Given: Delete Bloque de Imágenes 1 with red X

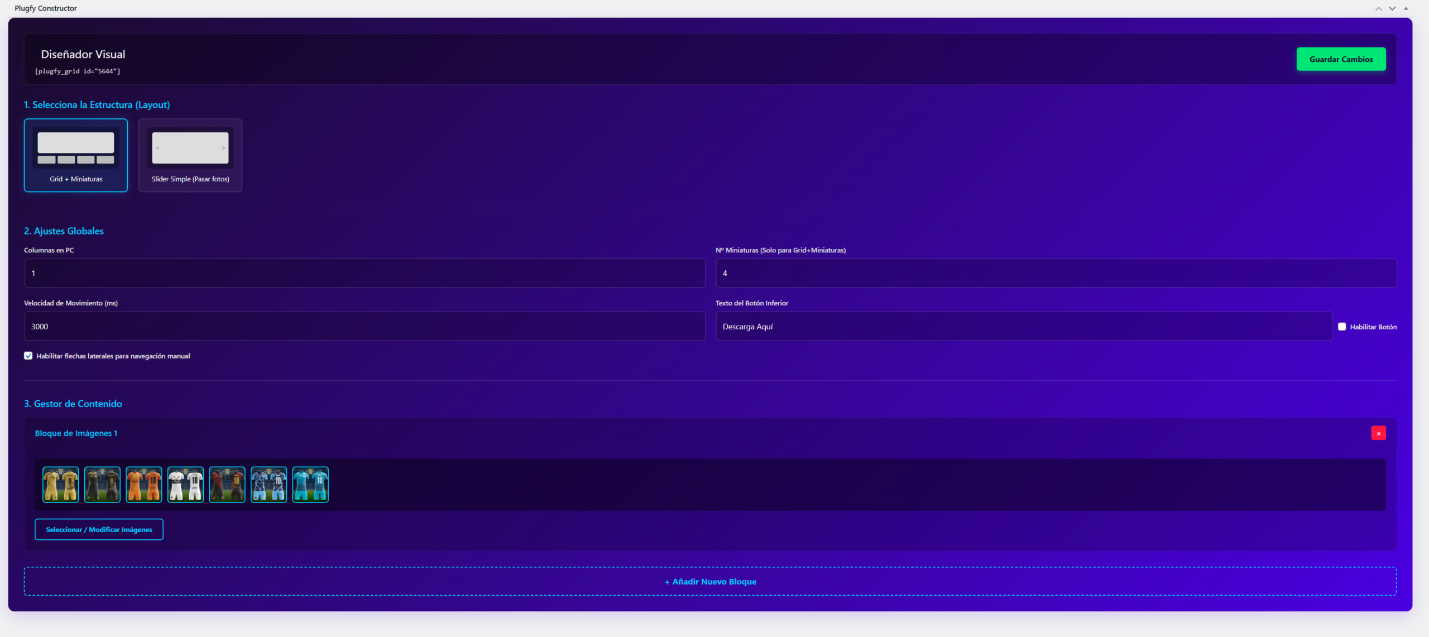Looking at the screenshot, I should tap(1378, 433).
